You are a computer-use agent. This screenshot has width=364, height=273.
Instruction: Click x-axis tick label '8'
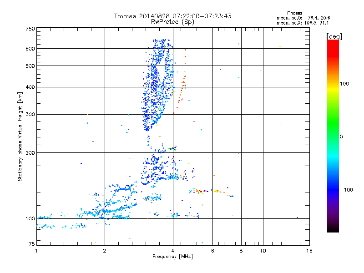(241, 251)
